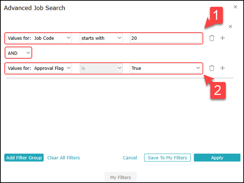This screenshot has height=183, width=244.
Task: Add a condition after the Job Code row
Action: (222, 38)
